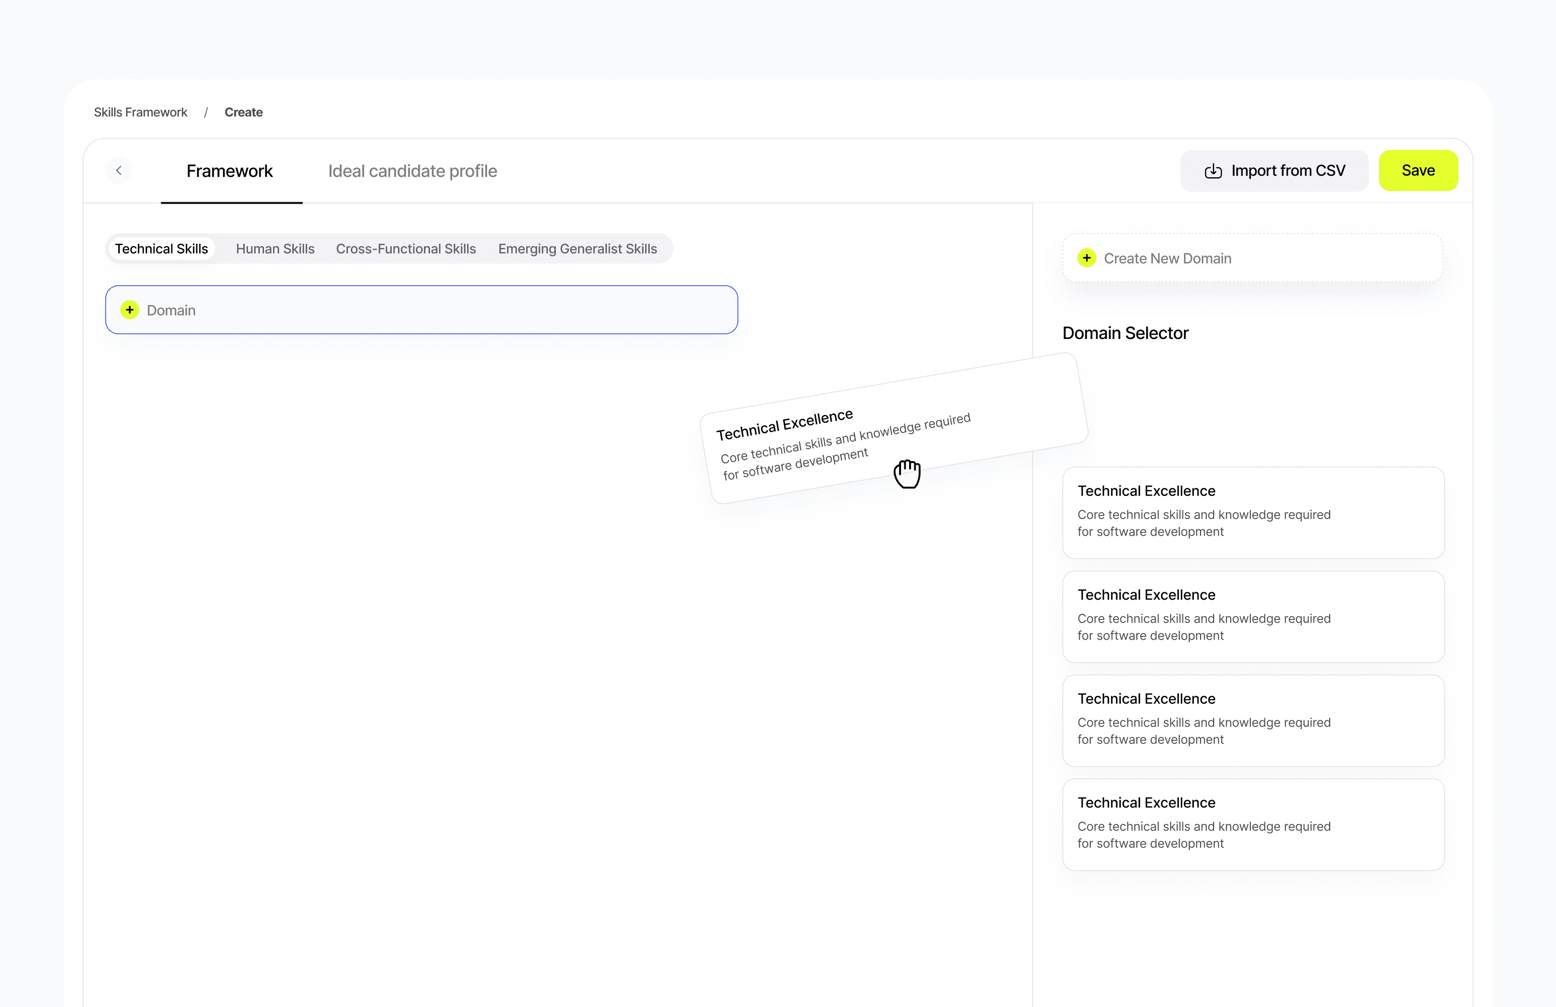Click the tilted dragged Technical Excellence card
The width and height of the screenshot is (1556, 1007).
coord(894,428)
